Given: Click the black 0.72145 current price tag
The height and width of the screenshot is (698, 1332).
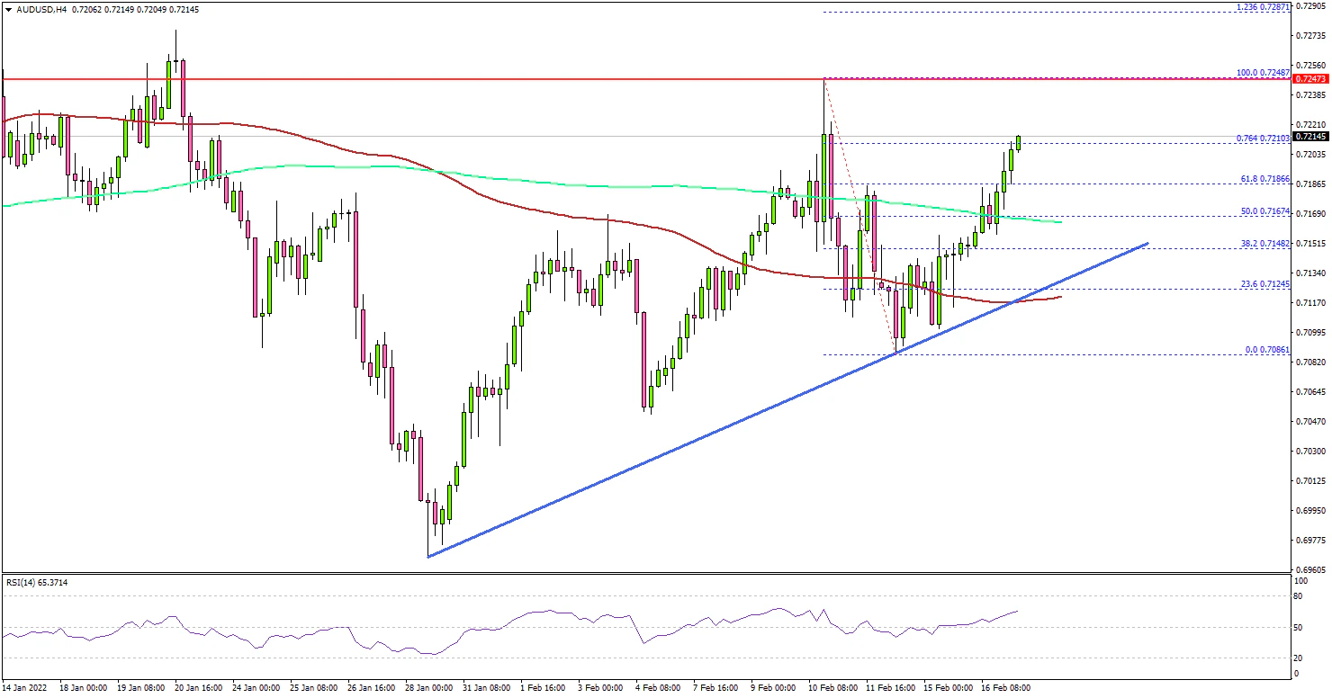Looking at the screenshot, I should point(1309,137).
